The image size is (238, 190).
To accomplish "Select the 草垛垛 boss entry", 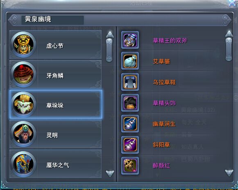I will 56,104.
